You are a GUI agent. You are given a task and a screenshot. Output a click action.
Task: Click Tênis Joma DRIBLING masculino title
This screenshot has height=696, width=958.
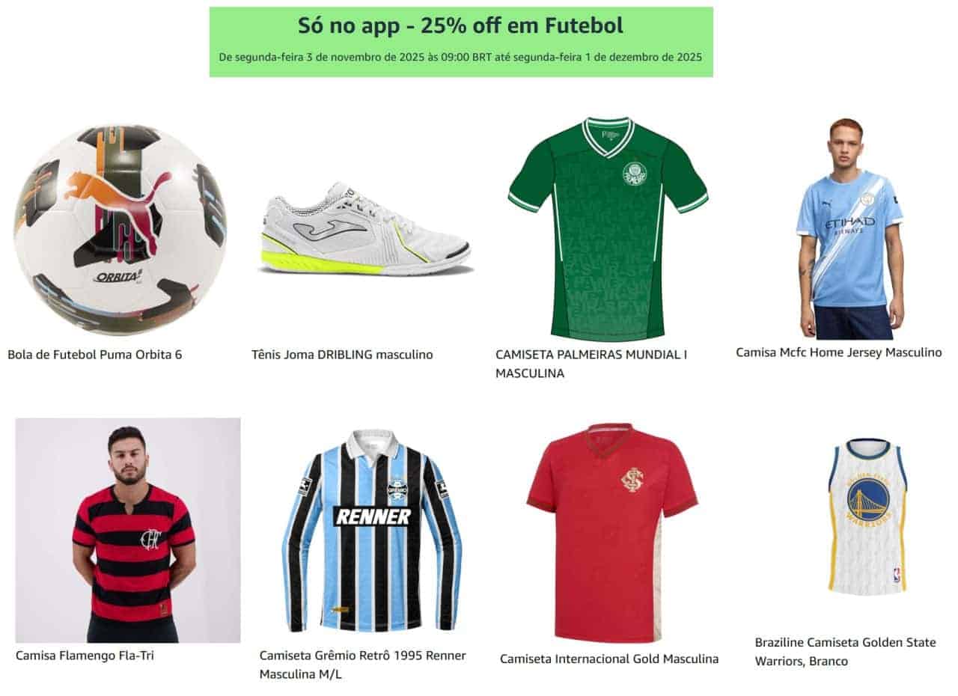[342, 355]
